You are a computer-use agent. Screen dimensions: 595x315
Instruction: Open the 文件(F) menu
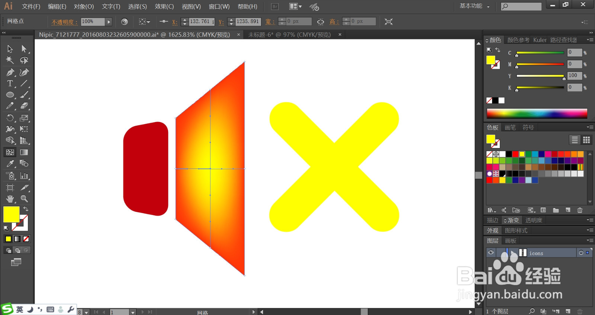[x=31, y=7]
